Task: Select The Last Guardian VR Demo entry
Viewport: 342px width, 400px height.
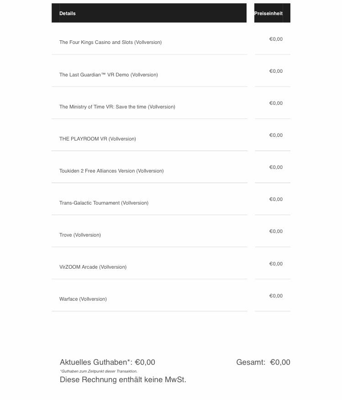Action: pos(109,75)
